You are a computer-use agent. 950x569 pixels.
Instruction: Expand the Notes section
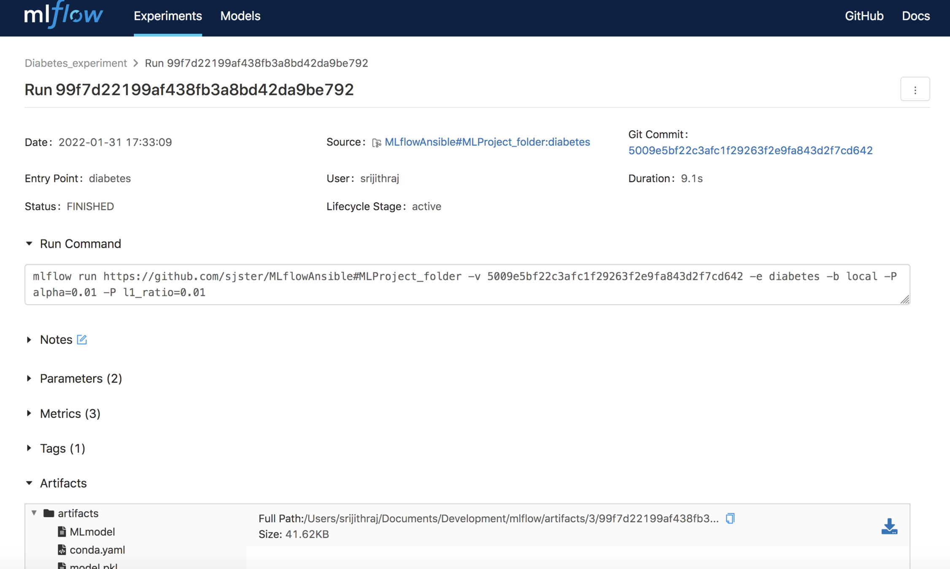coord(29,340)
